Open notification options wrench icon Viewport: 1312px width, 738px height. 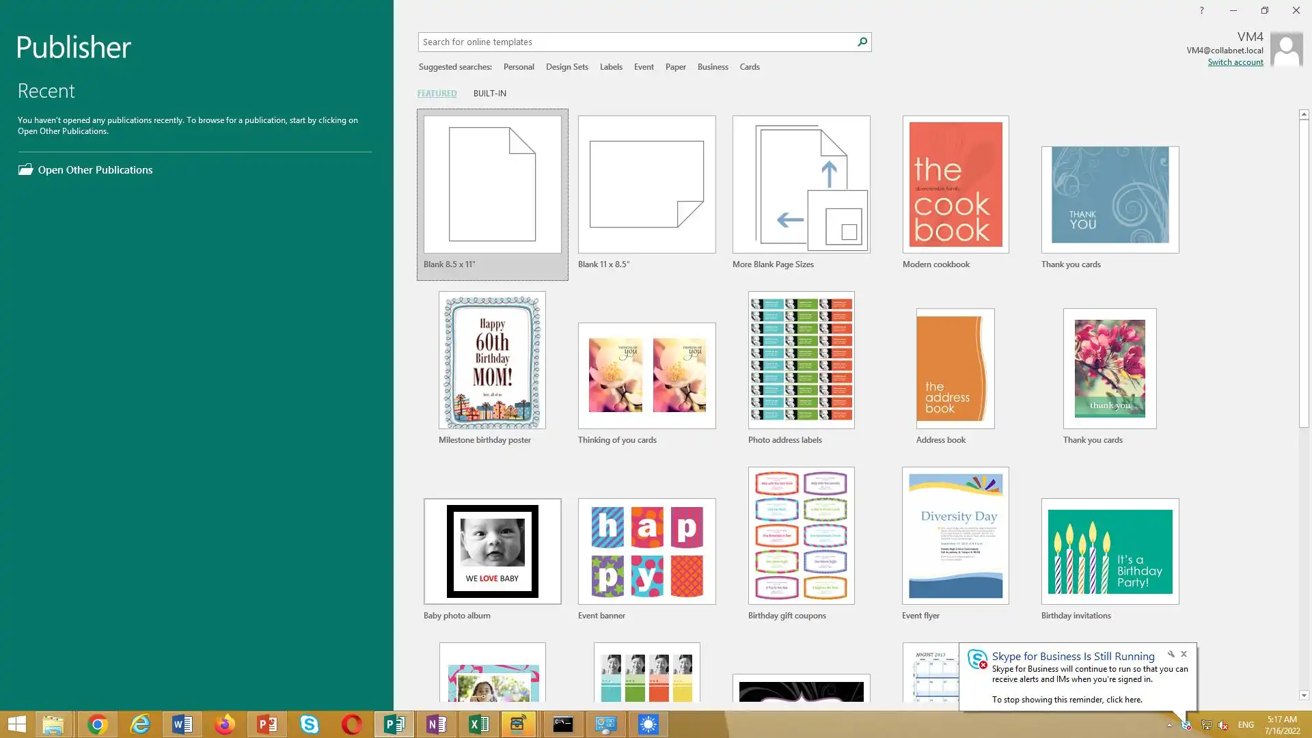1171,654
